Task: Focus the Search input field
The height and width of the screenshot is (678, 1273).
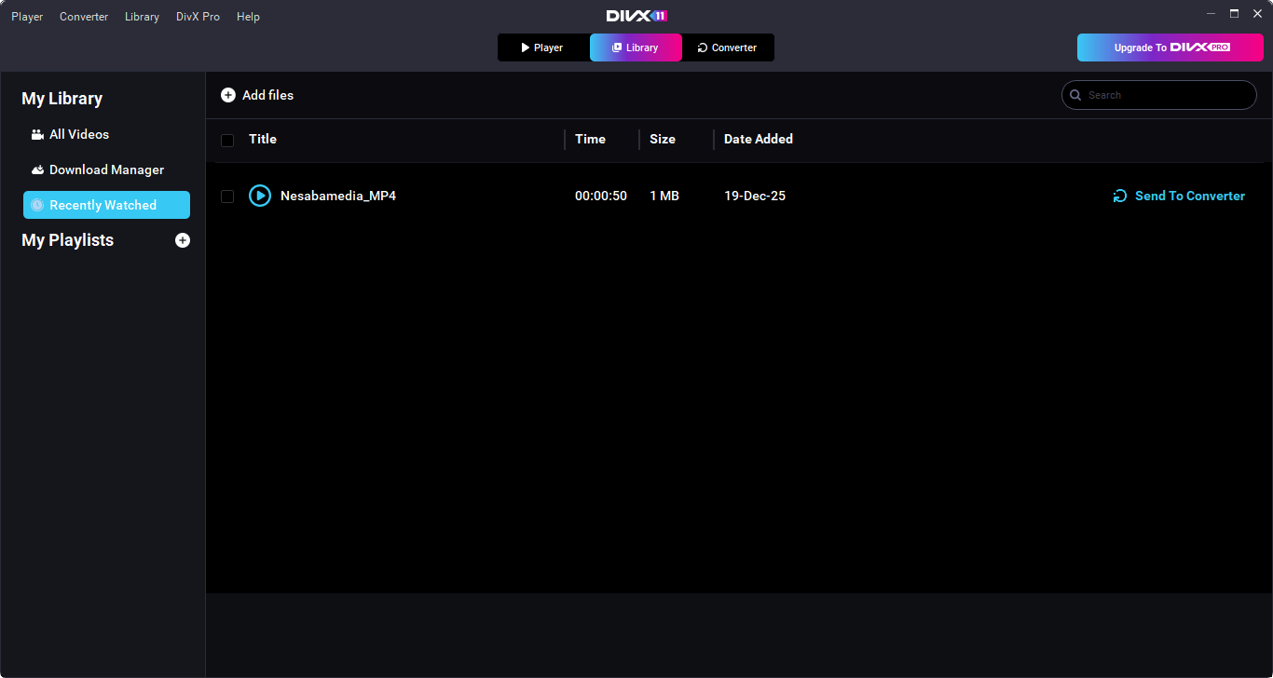Action: pyautogui.click(x=1165, y=95)
